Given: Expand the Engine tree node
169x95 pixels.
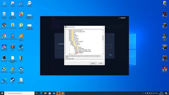Looking at the screenshot, I should tap(74, 47).
